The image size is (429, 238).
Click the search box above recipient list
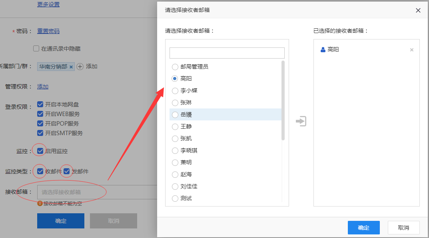tap(227, 53)
